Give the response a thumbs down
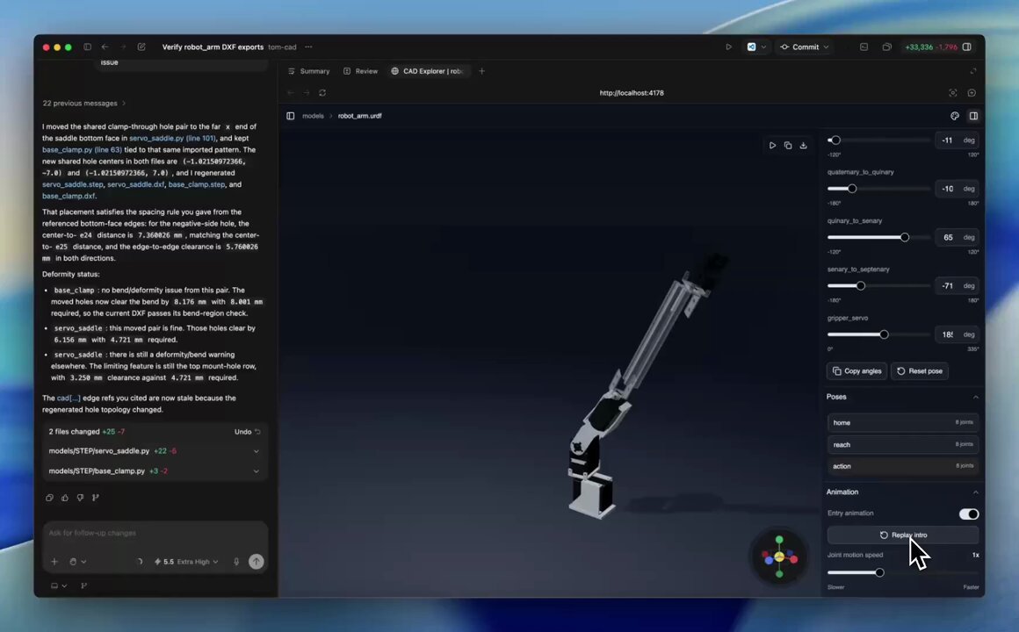 80,498
